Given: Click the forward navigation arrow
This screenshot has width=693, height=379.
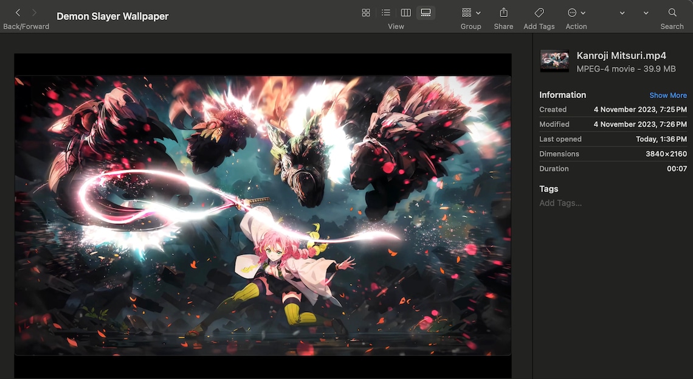Looking at the screenshot, I should click(x=34, y=12).
